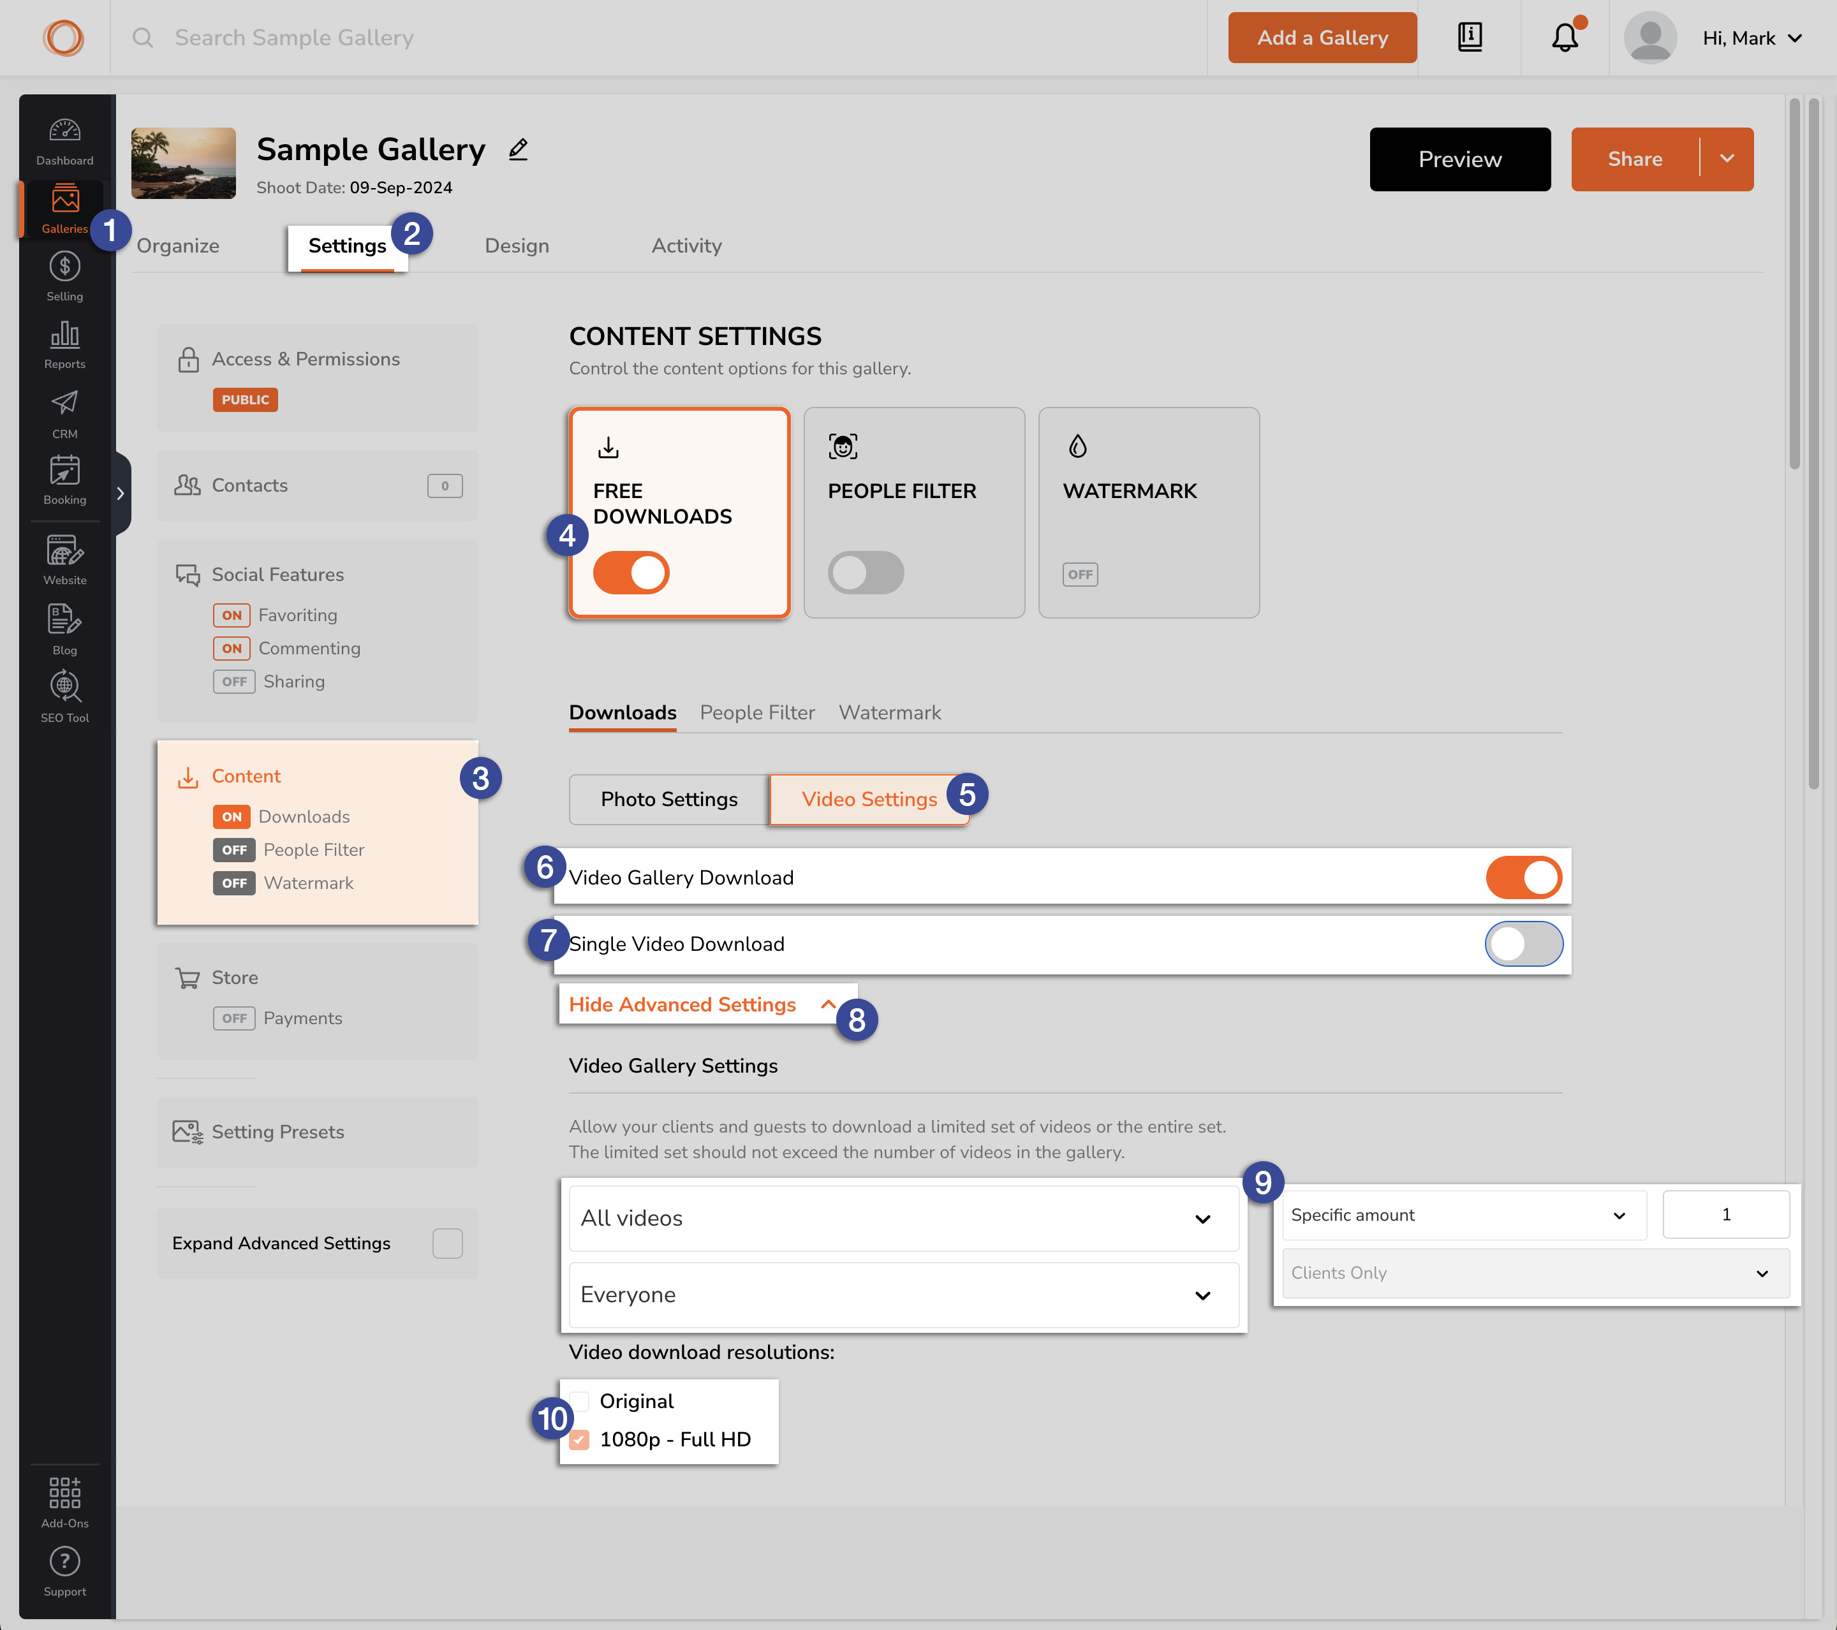Turn off the Free Downloads toggle

[631, 573]
